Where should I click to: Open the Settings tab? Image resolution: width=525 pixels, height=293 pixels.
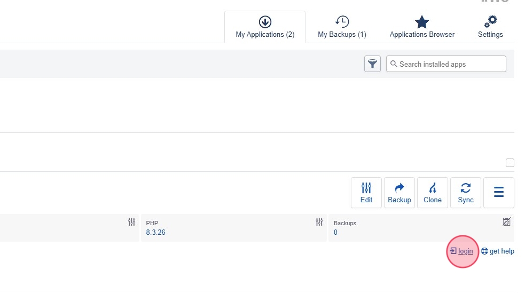(490, 27)
